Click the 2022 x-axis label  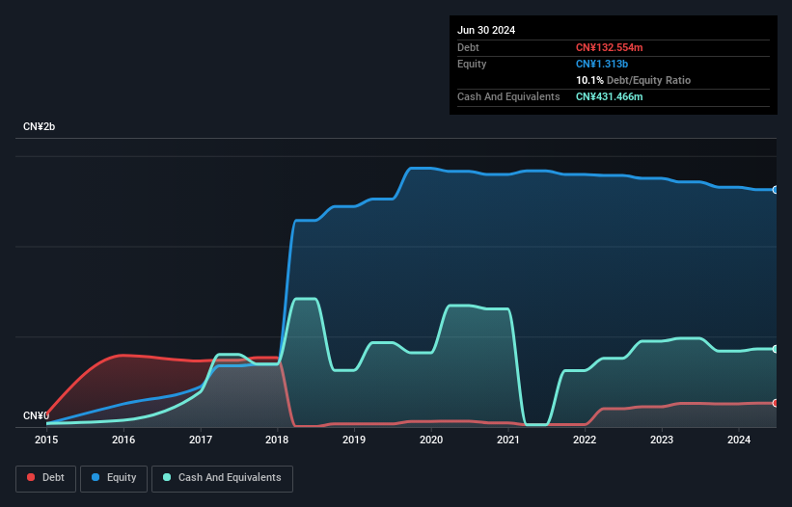585,440
